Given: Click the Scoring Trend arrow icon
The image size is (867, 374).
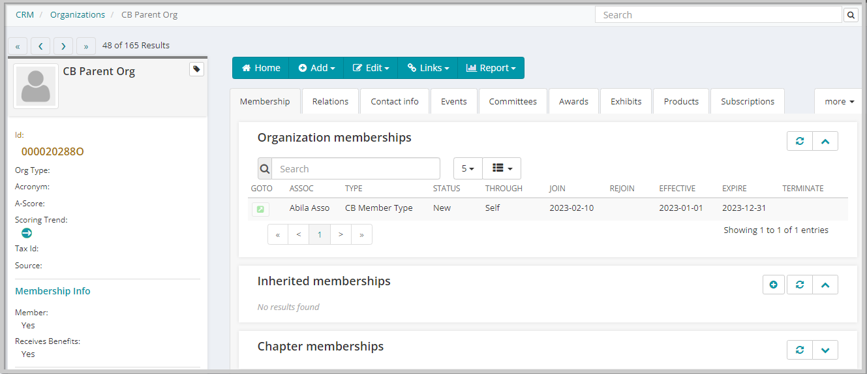Looking at the screenshot, I should coord(27,233).
